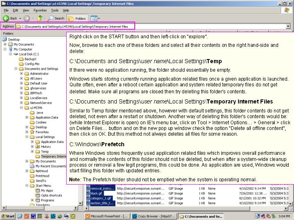Click the My Apps folder icon
Viewport: 294px width, 220px height.
pos(38,190)
